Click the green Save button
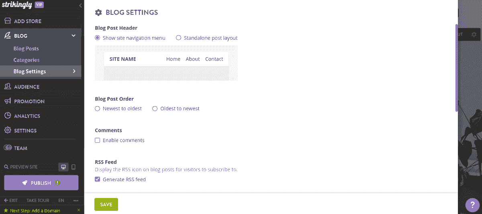Image resolution: width=482 pixels, height=214 pixels. [106, 204]
